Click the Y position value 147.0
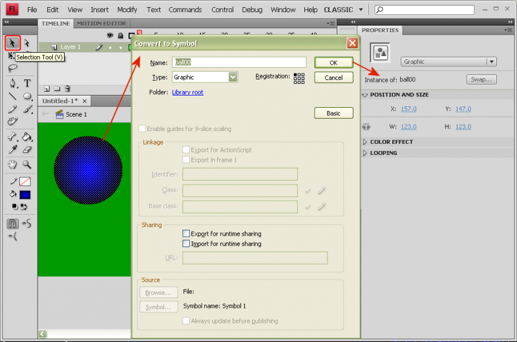The height and width of the screenshot is (342, 517). point(463,109)
